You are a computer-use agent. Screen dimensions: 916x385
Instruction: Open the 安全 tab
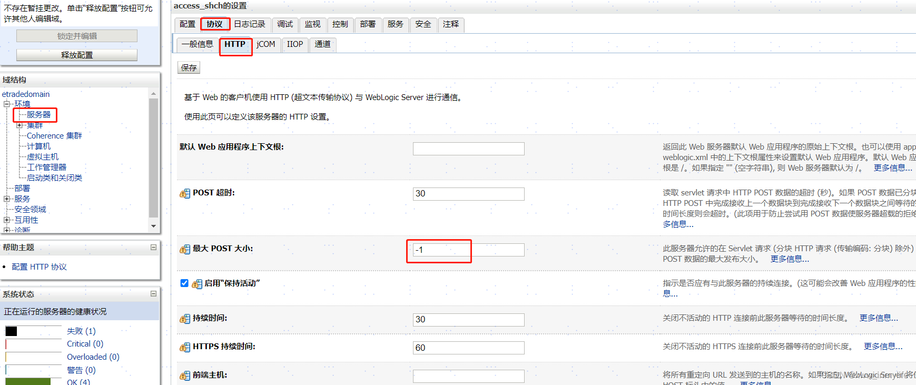point(423,24)
